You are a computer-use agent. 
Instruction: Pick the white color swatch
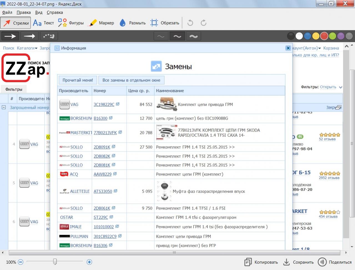(x=299, y=36)
